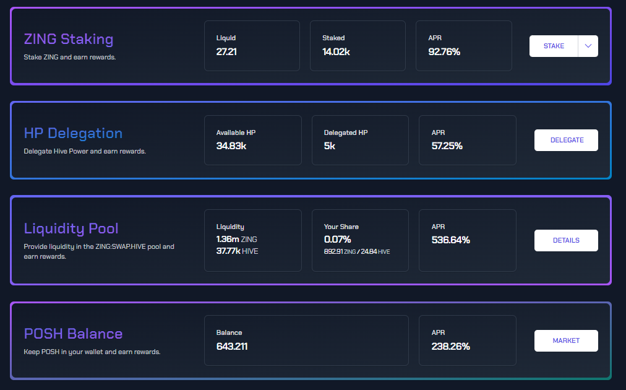Click the POSH Balance value 643.211

coord(232,347)
